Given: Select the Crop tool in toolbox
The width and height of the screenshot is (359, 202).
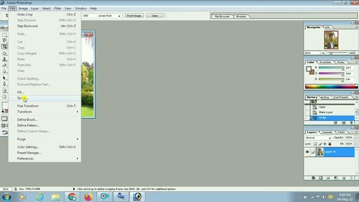Looking at the screenshot, I should click(x=4, y=47).
